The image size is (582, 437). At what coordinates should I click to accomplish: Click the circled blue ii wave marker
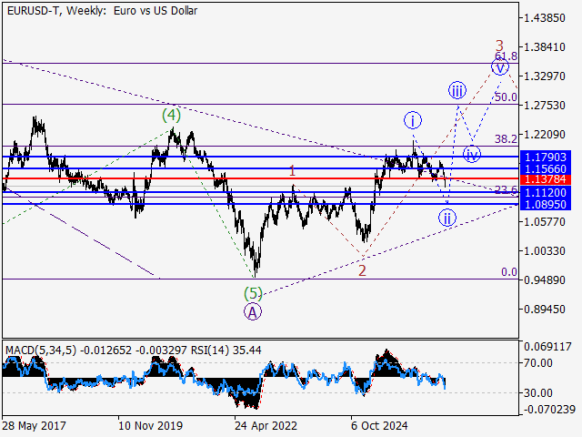tap(447, 218)
